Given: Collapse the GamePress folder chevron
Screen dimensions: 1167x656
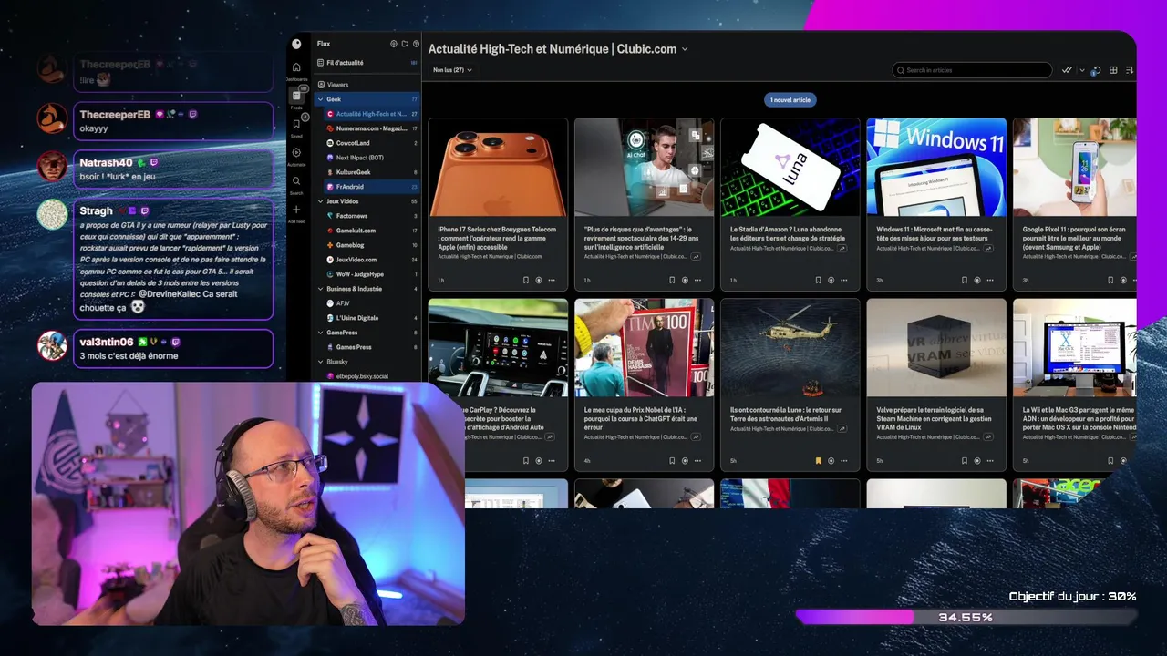Looking at the screenshot, I should [320, 333].
